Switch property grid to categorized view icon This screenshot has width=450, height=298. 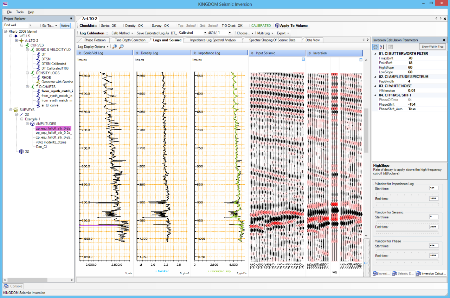coord(376,47)
